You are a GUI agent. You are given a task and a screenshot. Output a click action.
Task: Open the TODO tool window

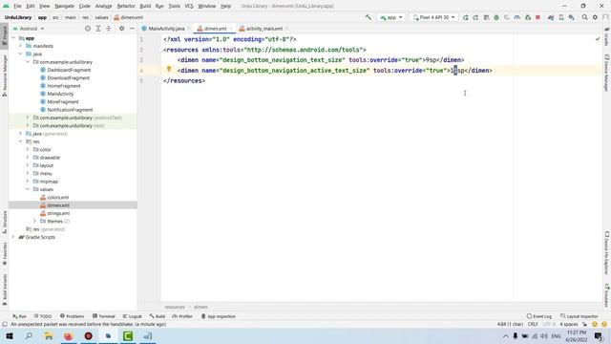(x=43, y=316)
